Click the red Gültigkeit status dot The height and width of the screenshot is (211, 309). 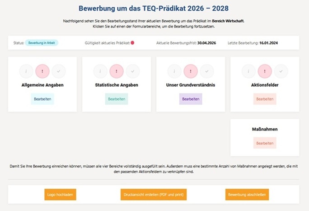click(x=133, y=43)
